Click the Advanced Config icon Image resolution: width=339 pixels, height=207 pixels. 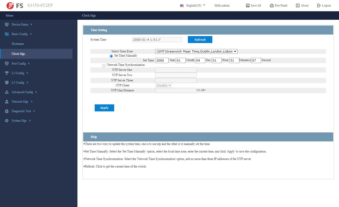[7, 92]
